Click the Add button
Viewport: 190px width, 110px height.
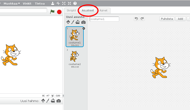[180, 19]
